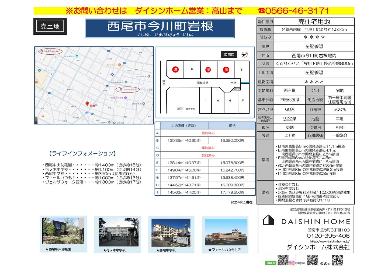Click the 建築条件なし remark
The width and height of the screenshot is (388, 274).
(x=287, y=185)
